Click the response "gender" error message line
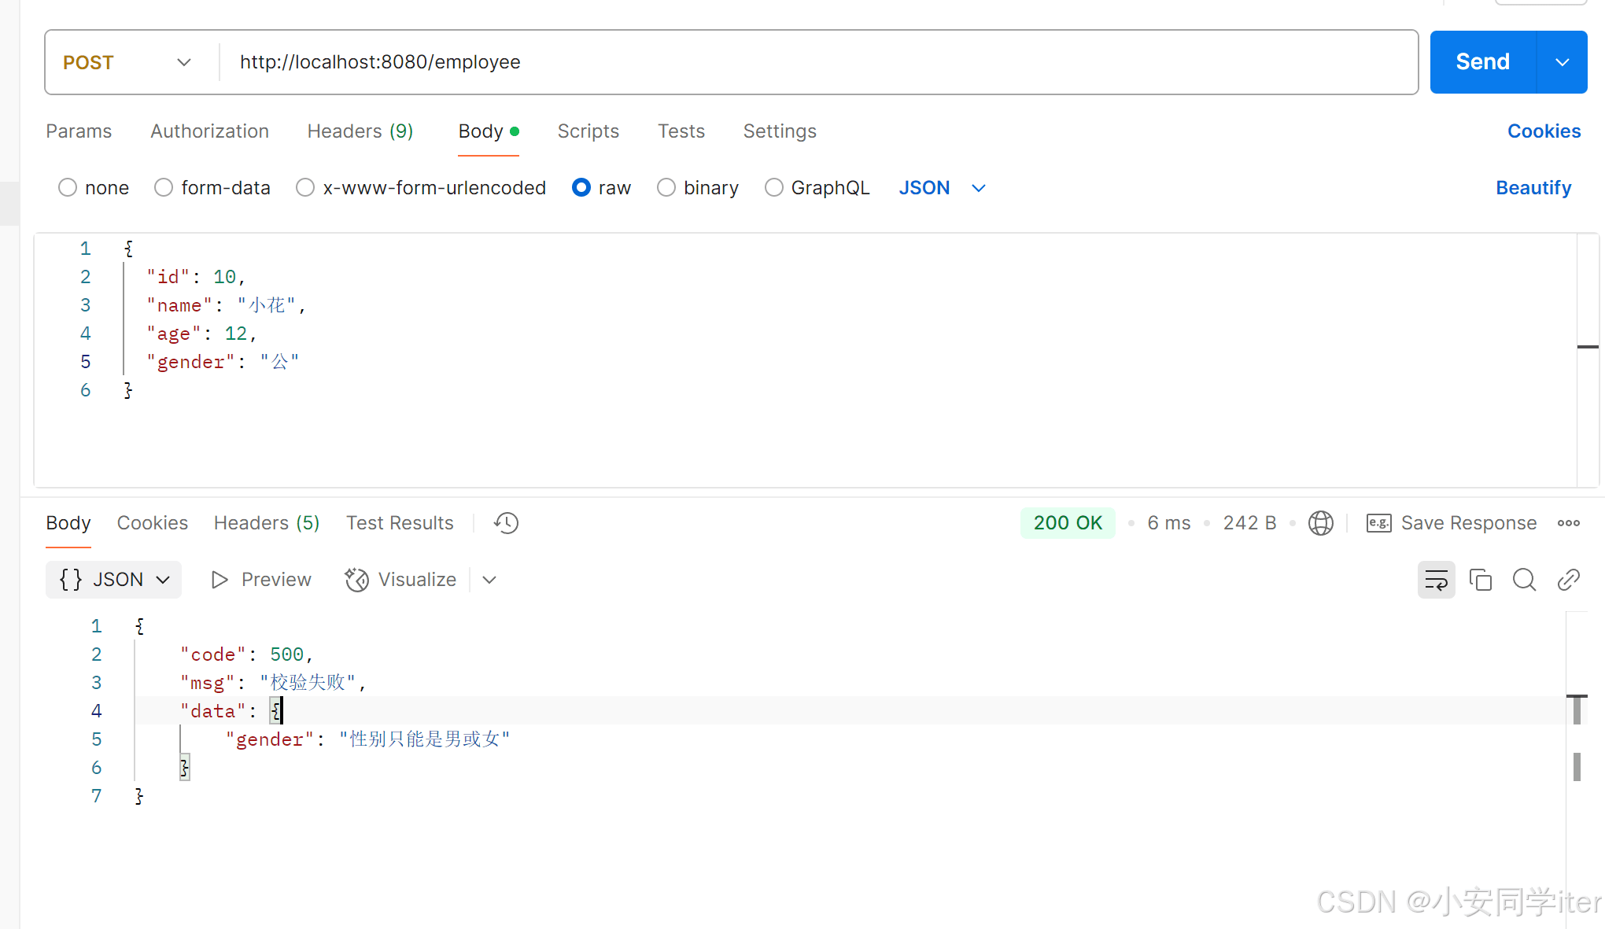 [x=367, y=739]
